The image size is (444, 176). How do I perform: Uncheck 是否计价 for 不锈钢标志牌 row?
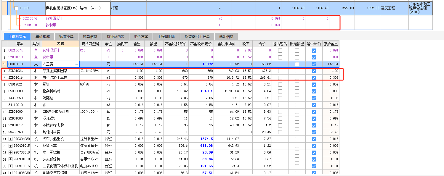[314, 125]
